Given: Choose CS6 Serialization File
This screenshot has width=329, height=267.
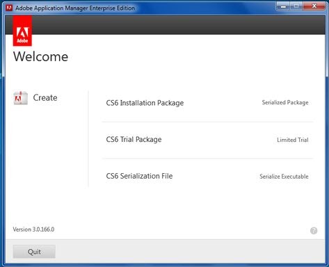Looking at the screenshot, I should click(x=139, y=176).
